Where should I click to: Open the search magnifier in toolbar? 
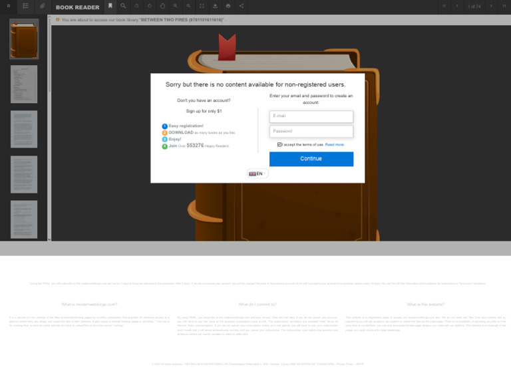pyautogui.click(x=123, y=6)
